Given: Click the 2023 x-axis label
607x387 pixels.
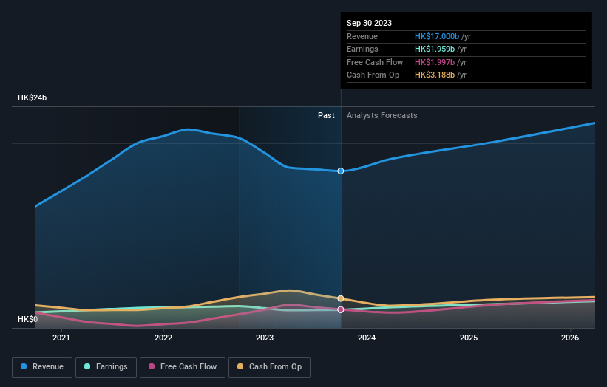Looking at the screenshot, I should tap(265, 338).
